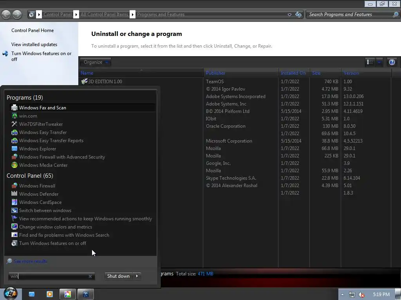401x300 pixels.
Task: Open Windows Firewall control panel result
Action: (82, 186)
